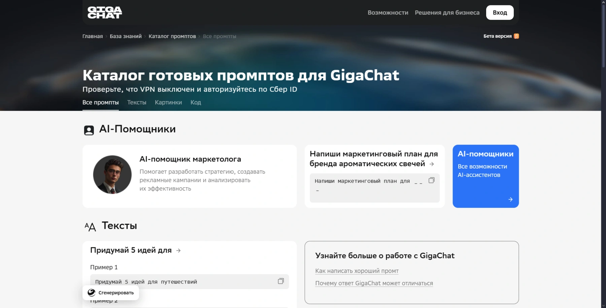The height and width of the screenshot is (308, 606).
Task: Click the arrow inside the blue AI-помощники card
Action: coord(510,199)
